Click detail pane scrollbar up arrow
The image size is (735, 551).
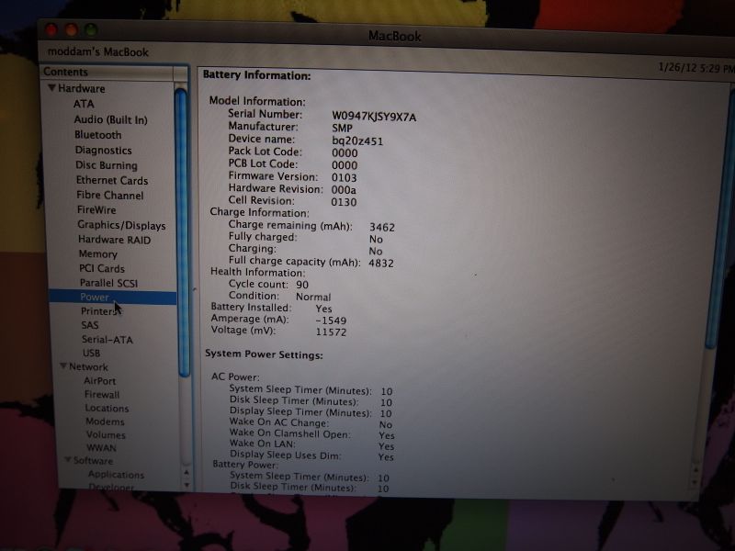point(695,469)
